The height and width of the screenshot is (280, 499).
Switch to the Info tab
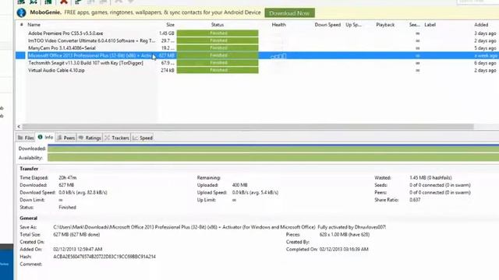point(45,137)
